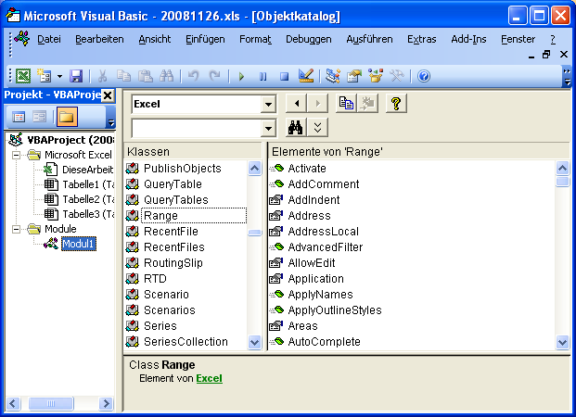Collapse the Module folder in project tree
Viewport: 576px width, 417px height.
point(18,229)
